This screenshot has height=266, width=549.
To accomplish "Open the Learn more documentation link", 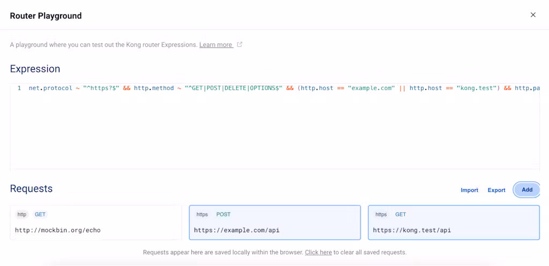I will pos(216,45).
